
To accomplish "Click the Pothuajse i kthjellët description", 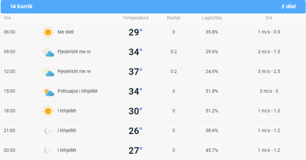I will pyautogui.click(x=78, y=91).
